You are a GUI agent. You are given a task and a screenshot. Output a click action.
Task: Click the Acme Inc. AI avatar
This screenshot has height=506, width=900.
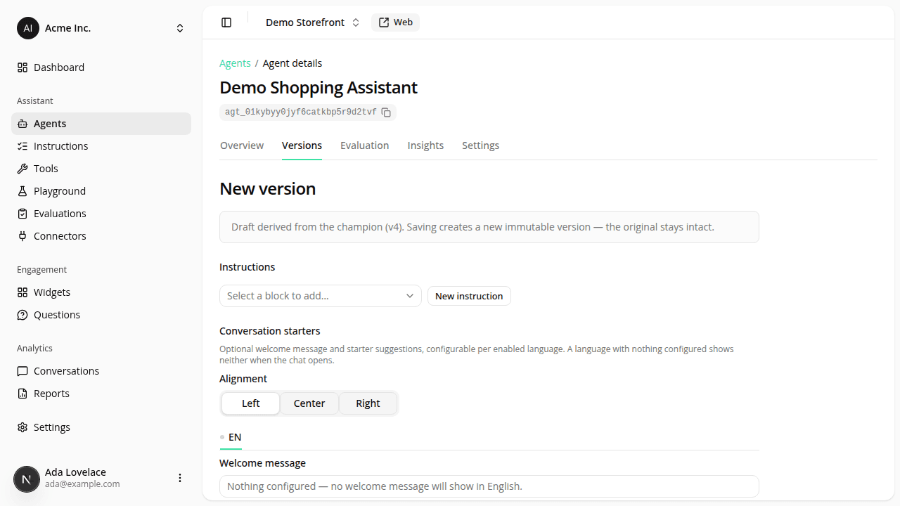pos(28,28)
